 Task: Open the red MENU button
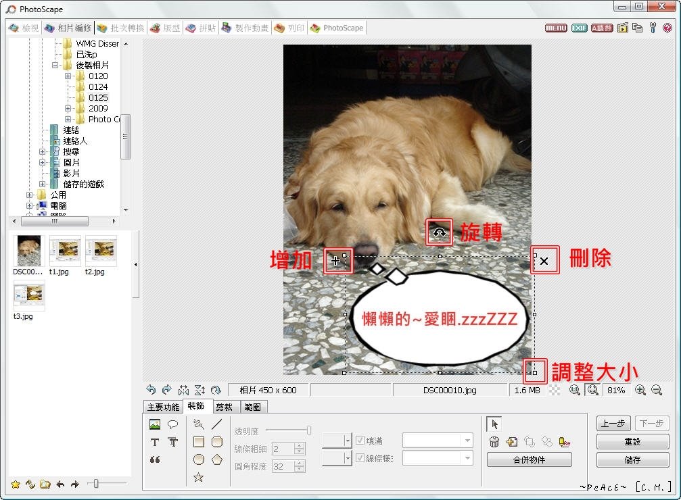tap(556, 28)
